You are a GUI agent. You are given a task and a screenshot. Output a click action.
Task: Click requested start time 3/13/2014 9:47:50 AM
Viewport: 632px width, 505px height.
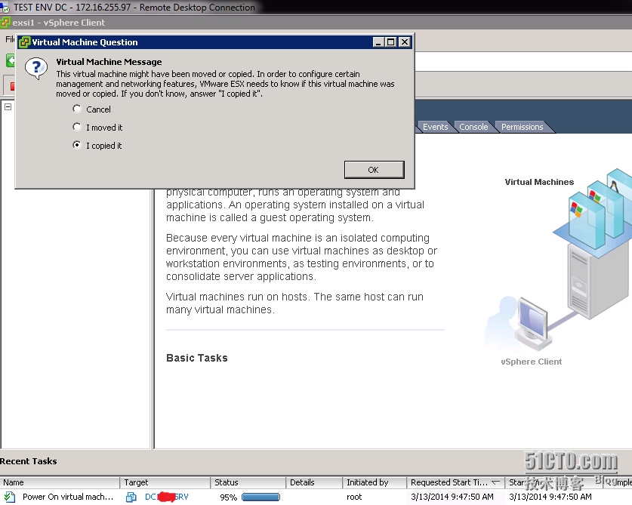tap(452, 497)
